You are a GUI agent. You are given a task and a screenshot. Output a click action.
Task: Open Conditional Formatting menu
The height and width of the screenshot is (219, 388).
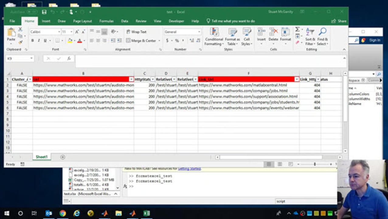point(214,37)
